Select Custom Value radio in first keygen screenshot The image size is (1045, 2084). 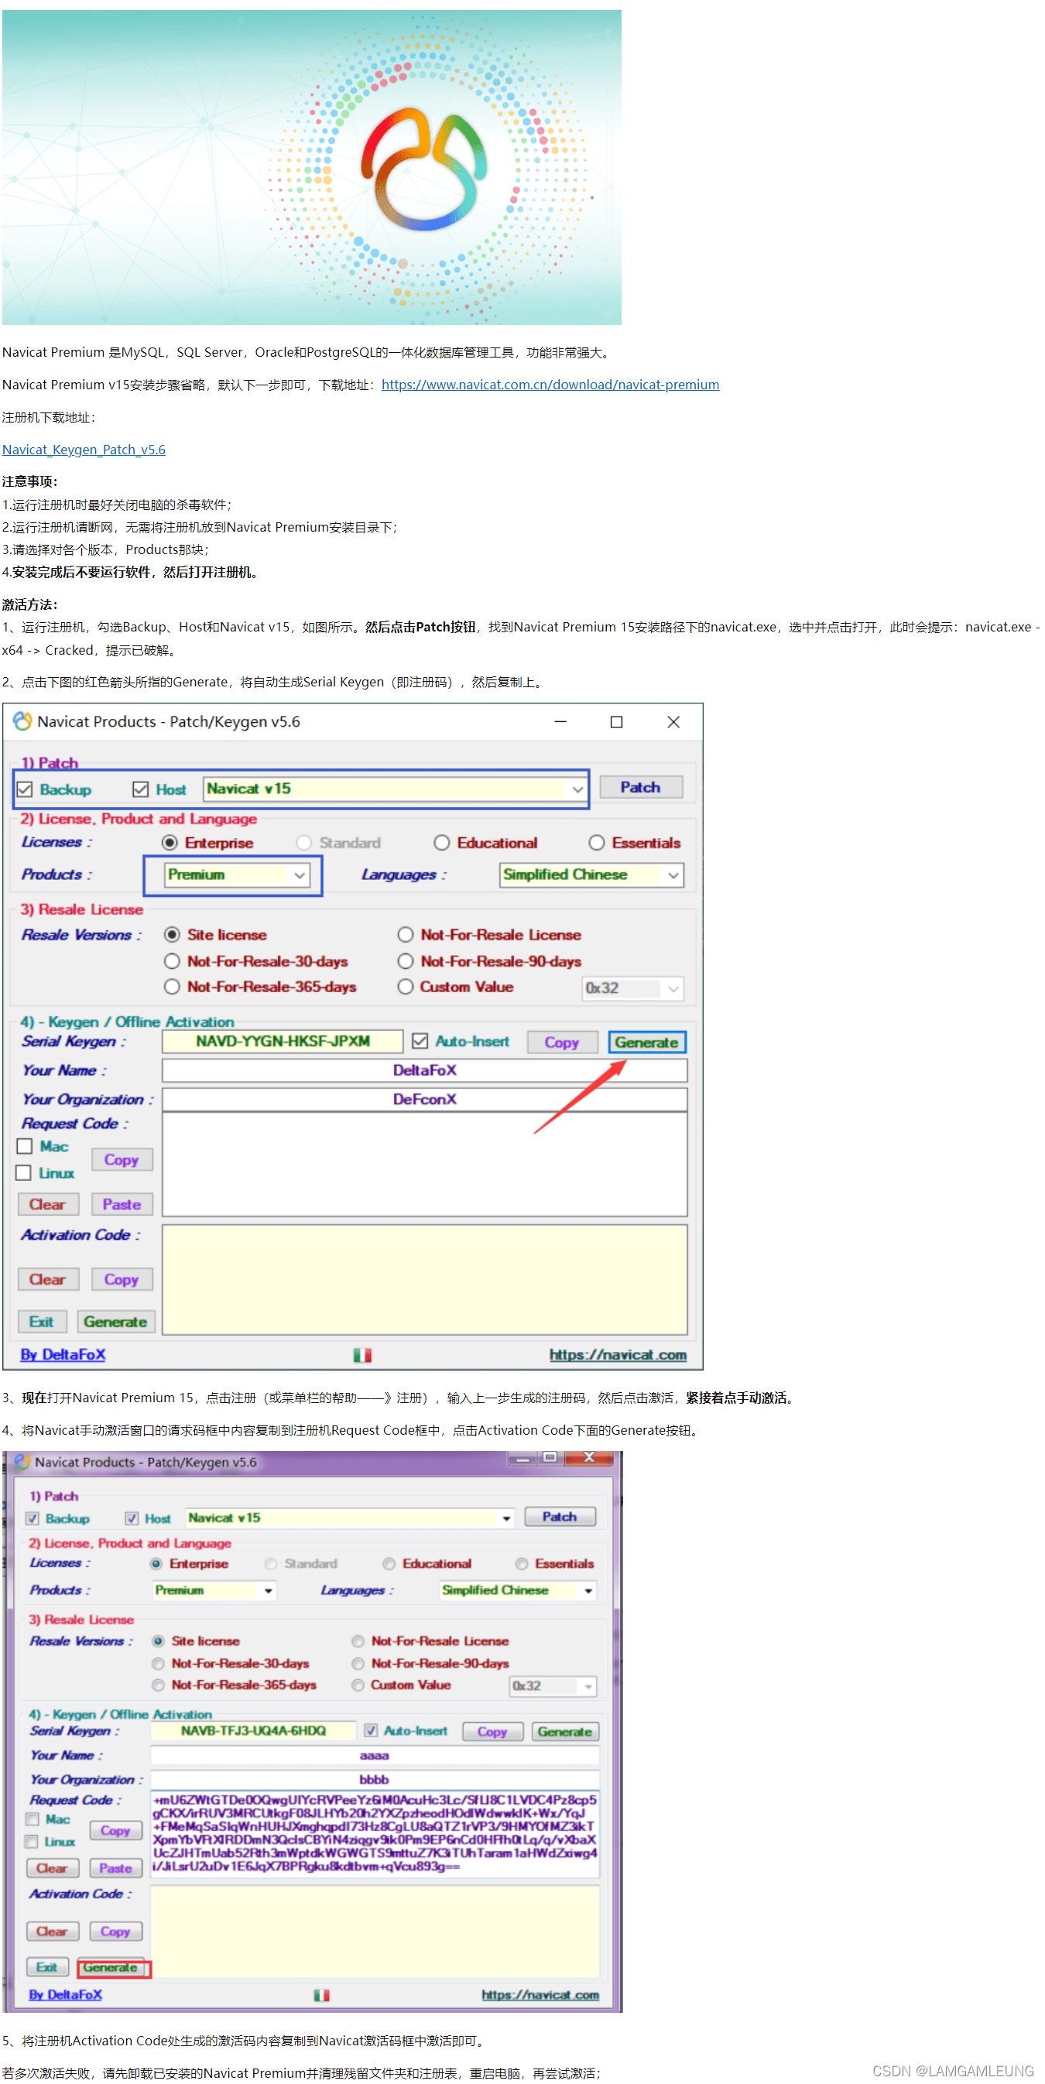tap(406, 987)
